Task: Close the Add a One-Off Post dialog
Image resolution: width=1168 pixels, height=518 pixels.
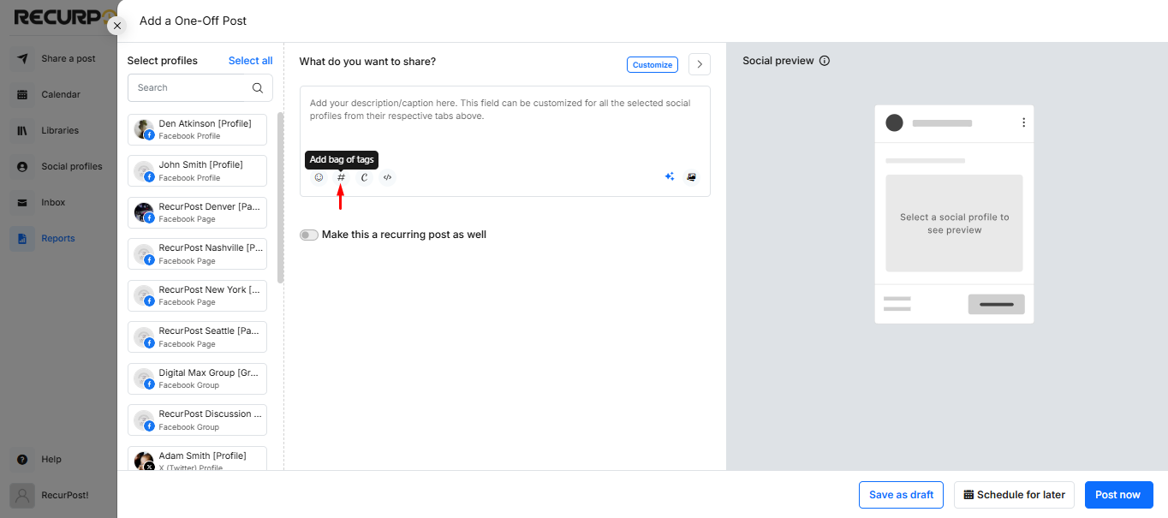Action: (x=117, y=26)
